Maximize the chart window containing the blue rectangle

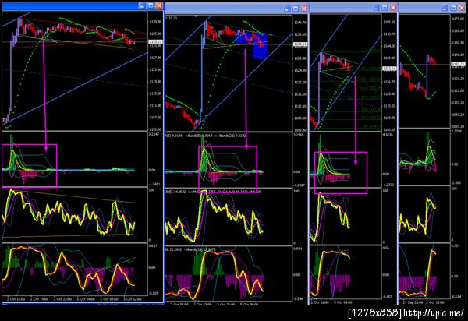pos(296,9)
